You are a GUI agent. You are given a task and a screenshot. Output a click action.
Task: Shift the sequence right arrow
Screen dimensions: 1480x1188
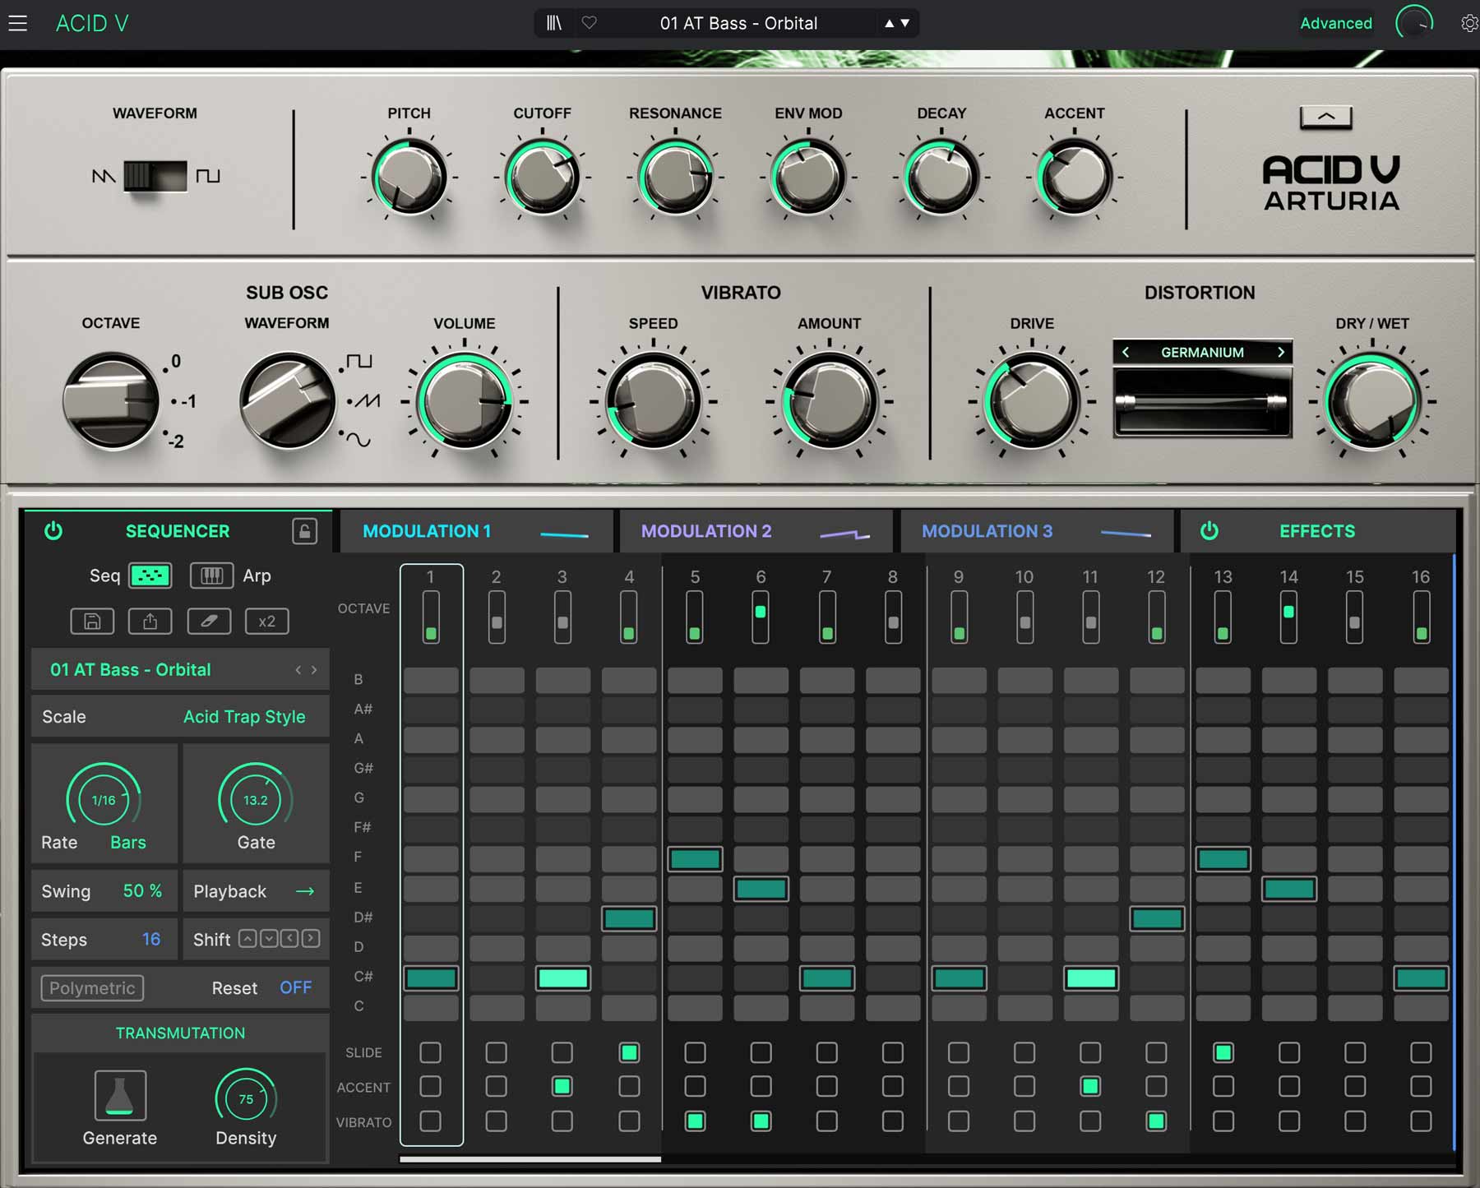(x=311, y=938)
